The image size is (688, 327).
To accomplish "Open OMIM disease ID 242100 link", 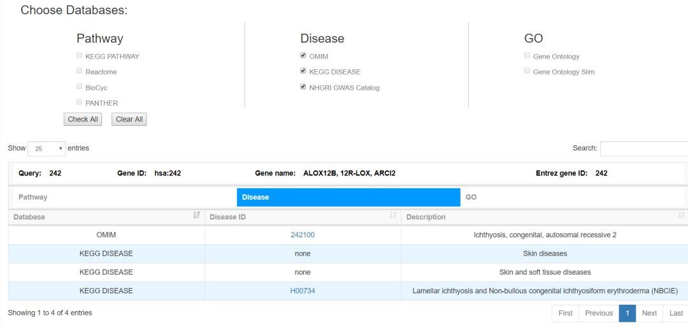I will tap(303, 235).
